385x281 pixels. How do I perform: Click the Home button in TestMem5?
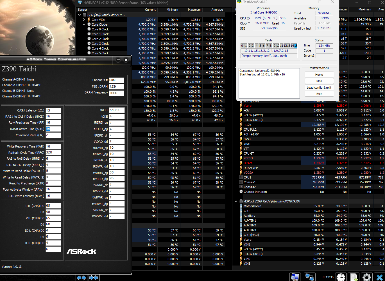(x=319, y=75)
